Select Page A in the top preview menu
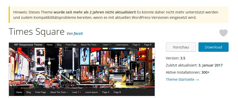238x98 pixels. tap(136, 45)
